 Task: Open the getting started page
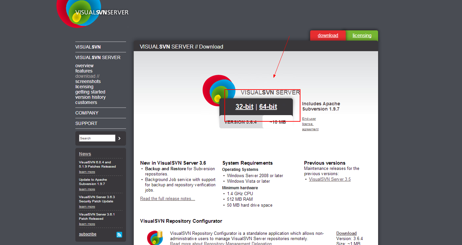[90, 92]
